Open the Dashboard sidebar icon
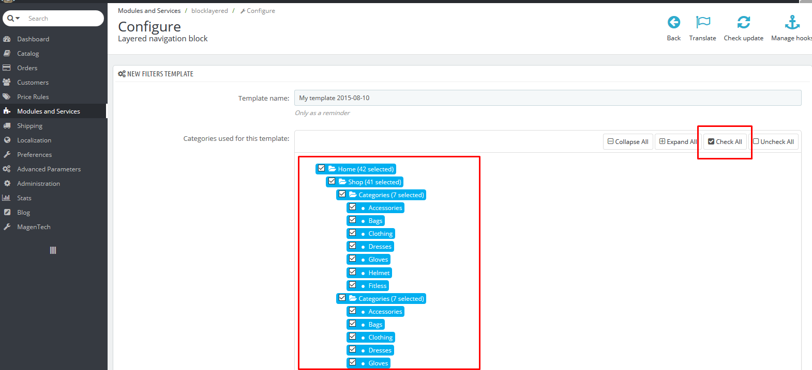The height and width of the screenshot is (370, 812). pos(7,39)
